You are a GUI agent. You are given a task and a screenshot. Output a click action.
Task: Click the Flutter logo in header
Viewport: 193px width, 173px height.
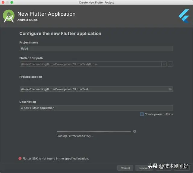(x=184, y=16)
